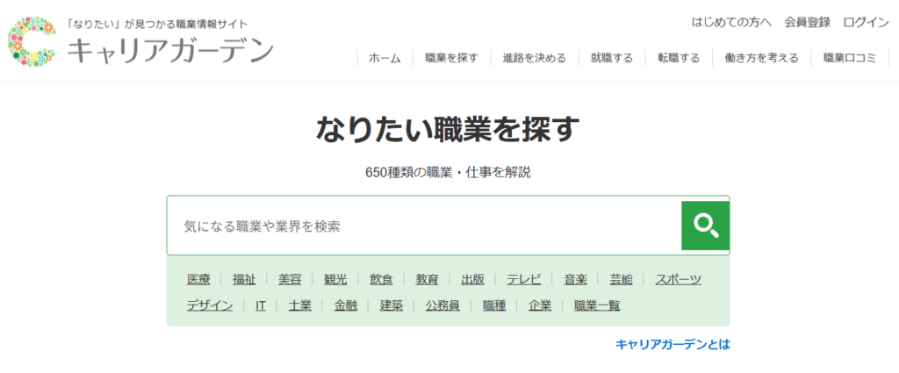Select the 教育 category link
This screenshot has width=899, height=373.
[428, 280]
